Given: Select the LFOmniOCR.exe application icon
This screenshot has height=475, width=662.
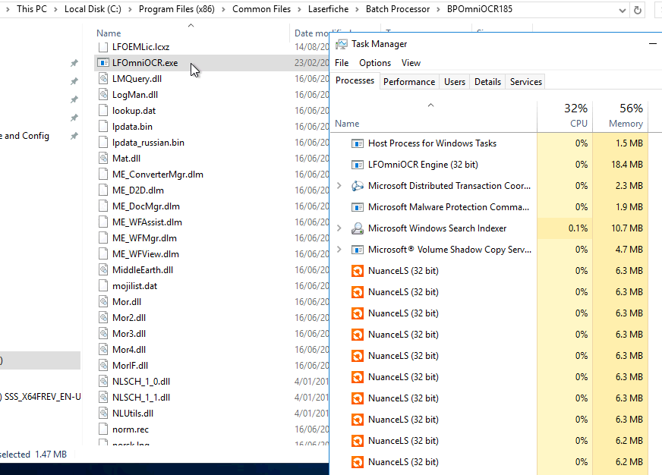Looking at the screenshot, I should [x=103, y=63].
